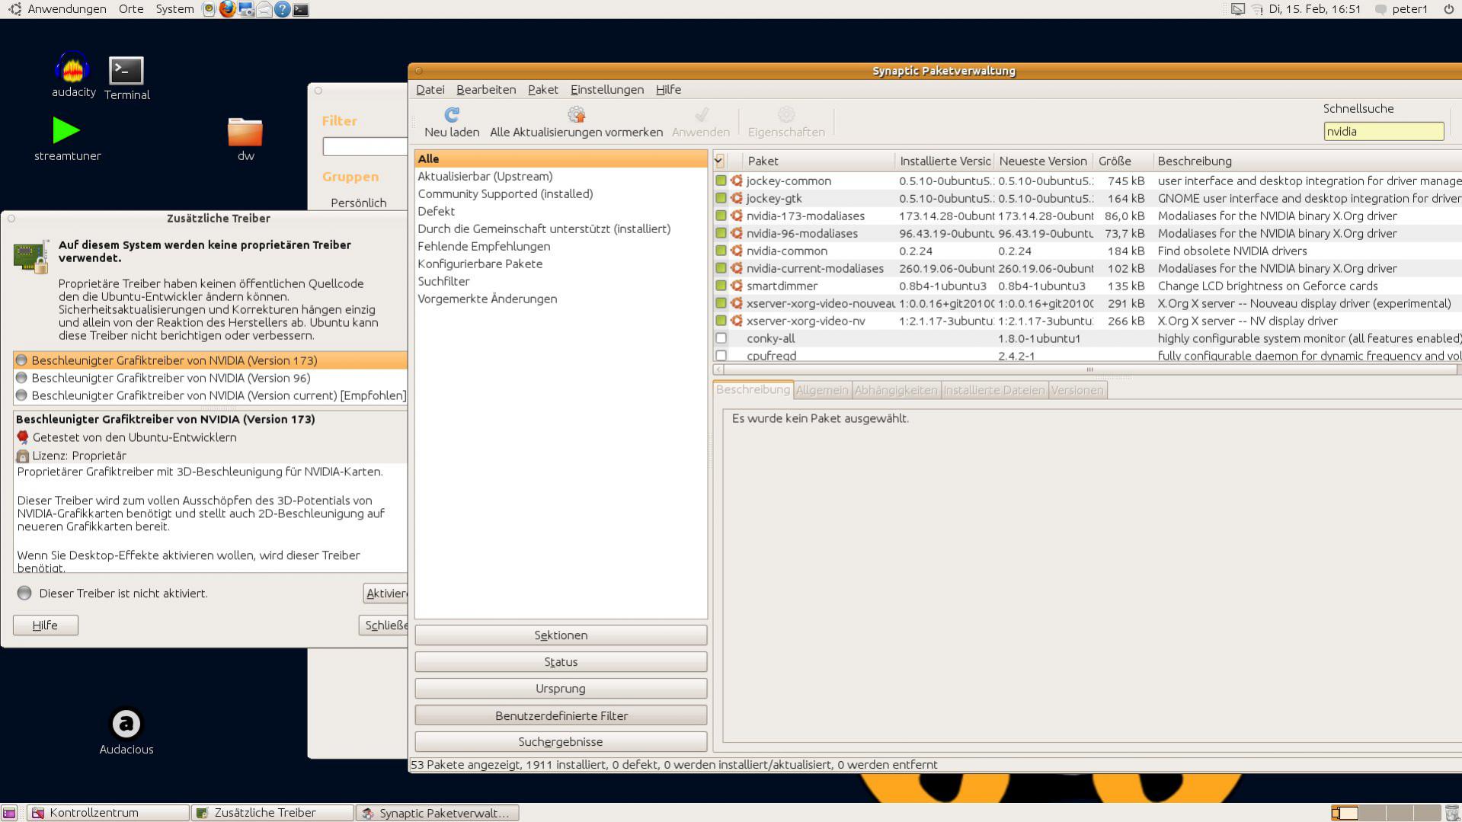1462x822 pixels.
Task: Mark the conky-all package checkbox
Action: [721, 338]
